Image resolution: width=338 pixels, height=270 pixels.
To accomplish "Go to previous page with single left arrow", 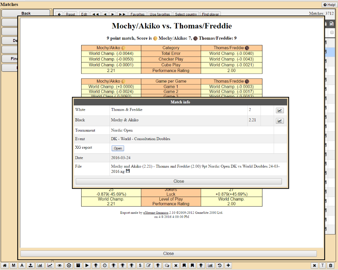I will tap(105, 14).
